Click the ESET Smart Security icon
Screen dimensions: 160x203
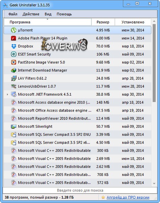point(14,54)
